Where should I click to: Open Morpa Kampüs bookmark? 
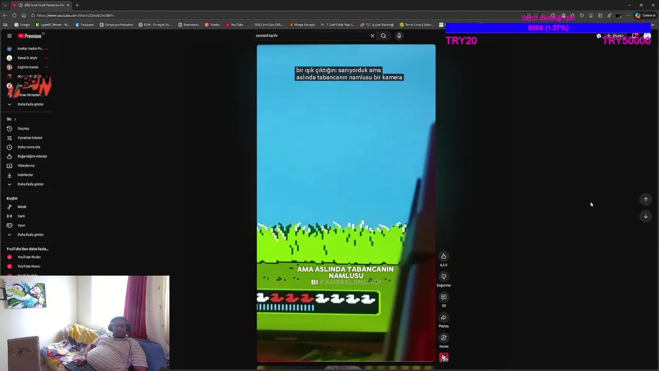(302, 25)
